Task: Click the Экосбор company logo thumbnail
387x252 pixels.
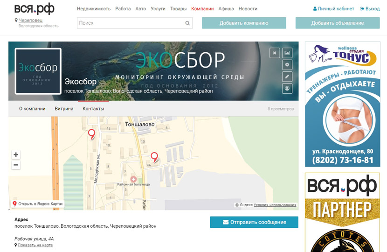Action: coord(38,71)
